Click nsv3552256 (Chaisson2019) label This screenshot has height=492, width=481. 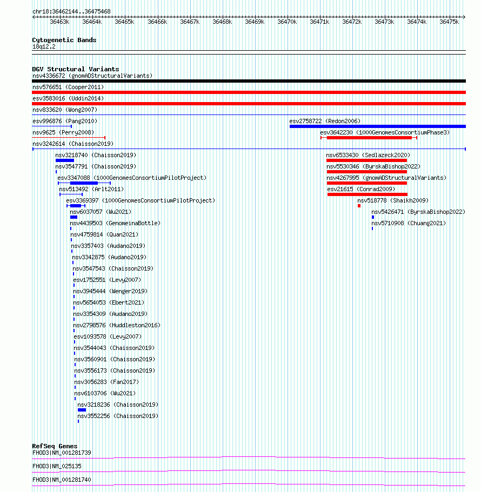pos(118,416)
